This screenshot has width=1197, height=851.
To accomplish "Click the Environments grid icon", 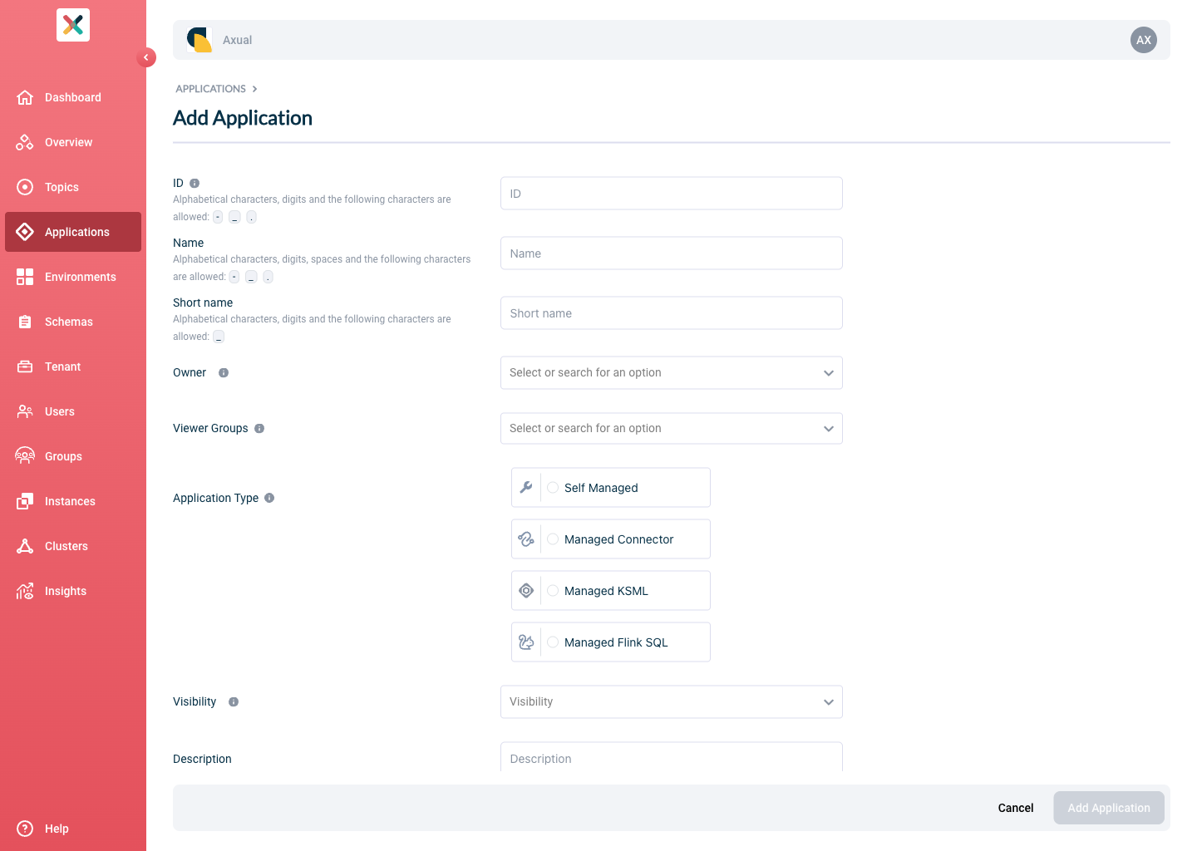I will (25, 277).
